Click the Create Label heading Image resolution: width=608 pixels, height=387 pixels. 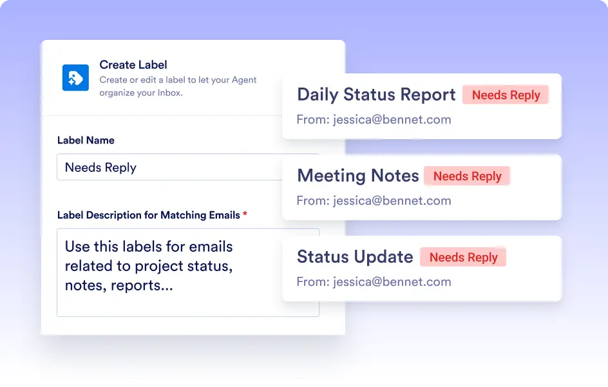coord(133,65)
